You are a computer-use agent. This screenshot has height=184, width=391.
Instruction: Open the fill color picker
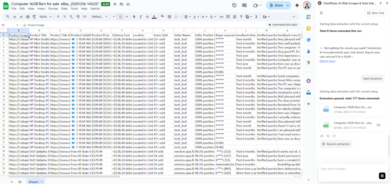[x=163, y=17]
